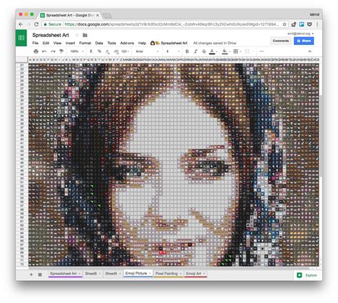
Task: Switch to the Pixel Painting tab
Action: tap(167, 274)
